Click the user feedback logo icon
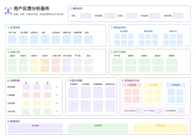The image size is (196, 140). pyautogui.click(x=8, y=11)
